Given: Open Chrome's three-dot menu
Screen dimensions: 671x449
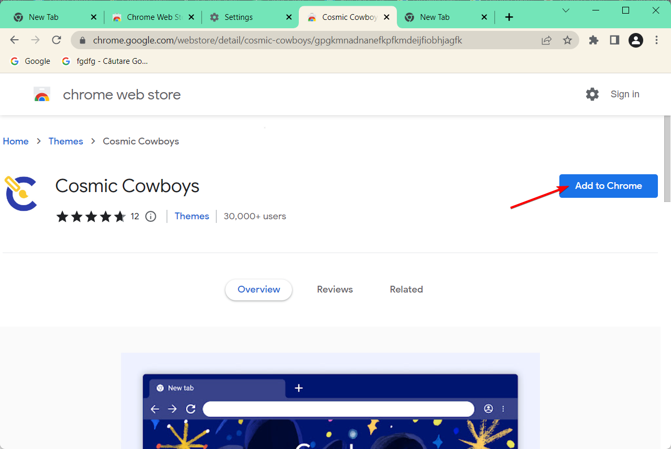Looking at the screenshot, I should [657, 40].
